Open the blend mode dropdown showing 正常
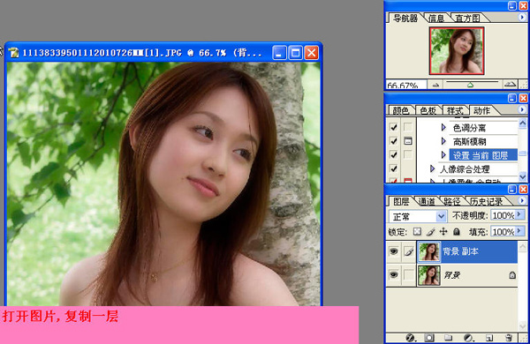The height and width of the screenshot is (344, 530). (418, 216)
